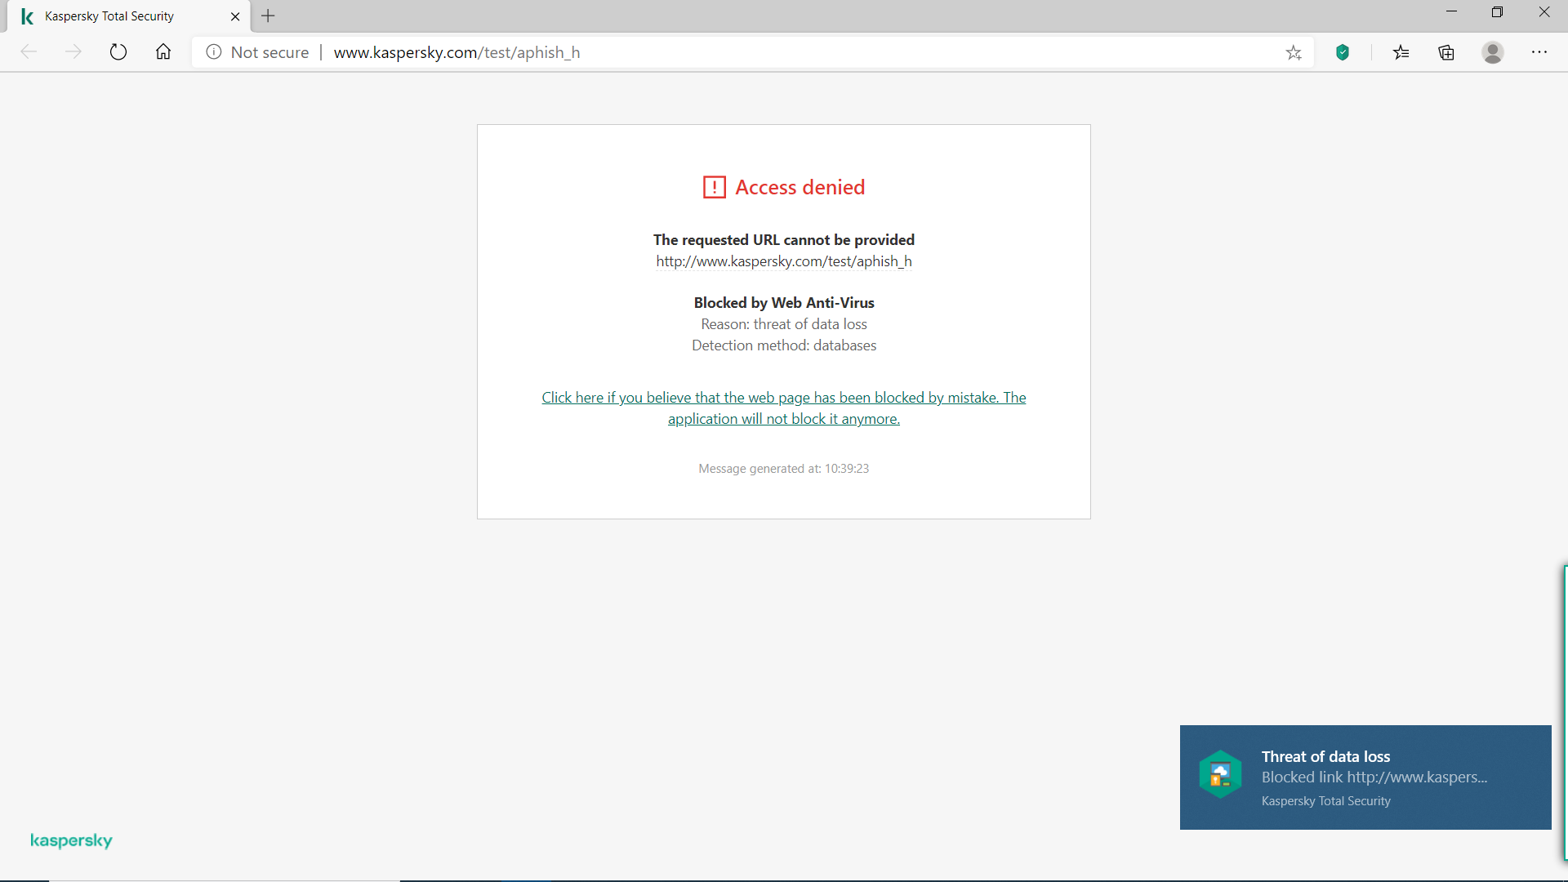Open the Favorites list icon

pyautogui.click(x=1401, y=53)
